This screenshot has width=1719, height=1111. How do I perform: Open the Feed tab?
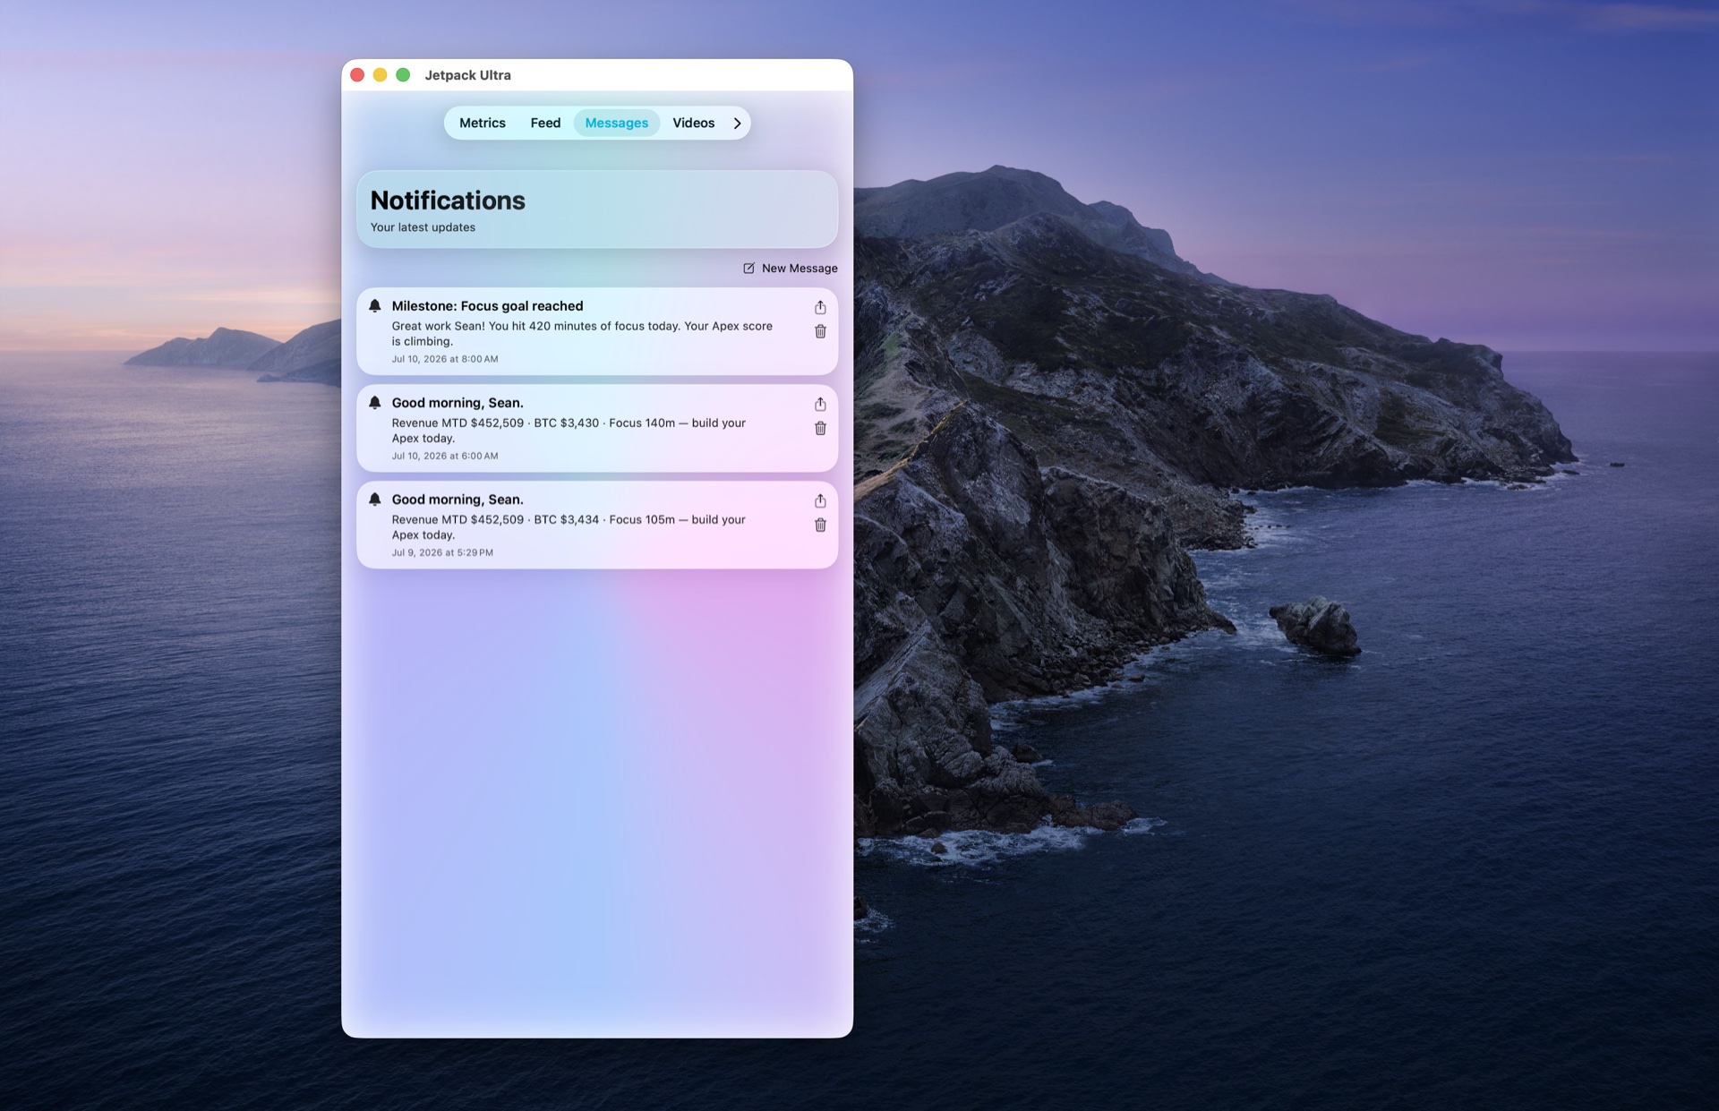click(545, 124)
